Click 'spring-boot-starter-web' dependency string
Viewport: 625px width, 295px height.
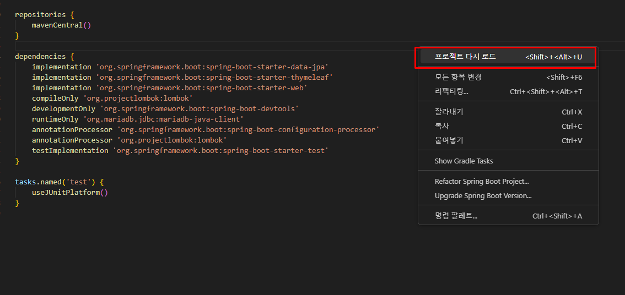(x=201, y=88)
